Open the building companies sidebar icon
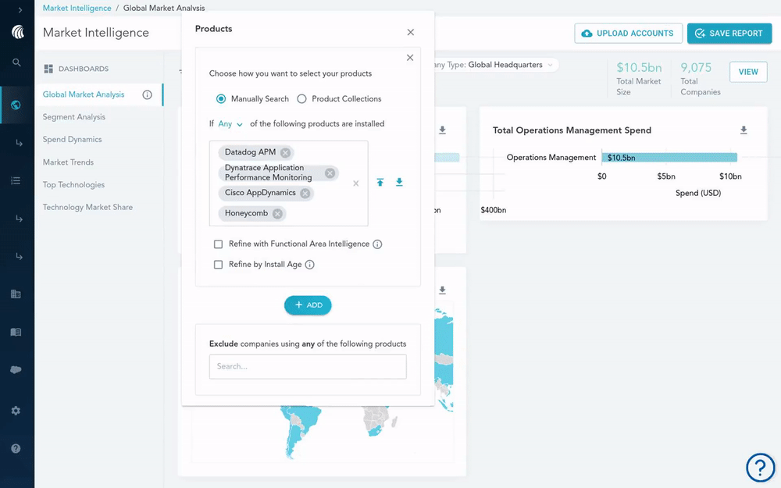 [16, 294]
